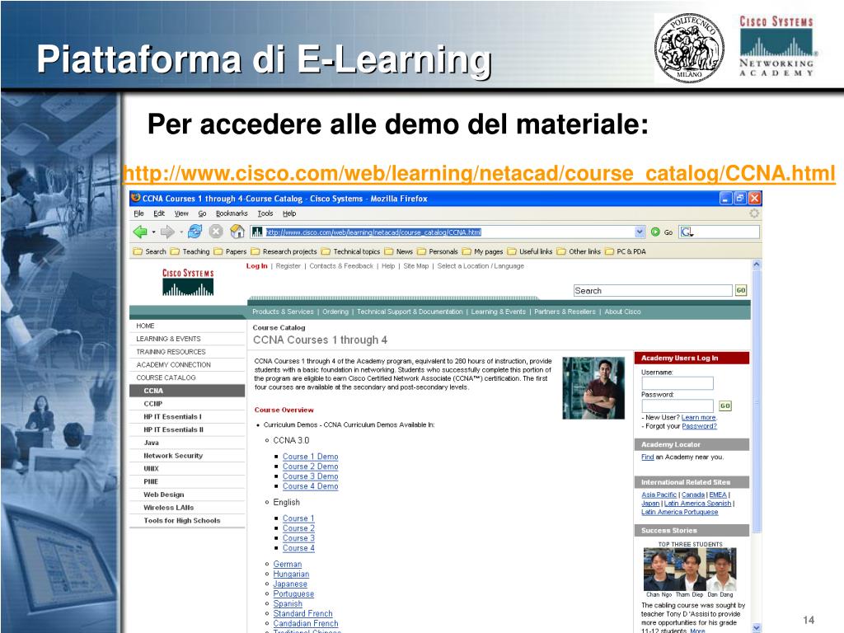Open the Tools menu
The height and width of the screenshot is (633, 844).
click(x=265, y=213)
